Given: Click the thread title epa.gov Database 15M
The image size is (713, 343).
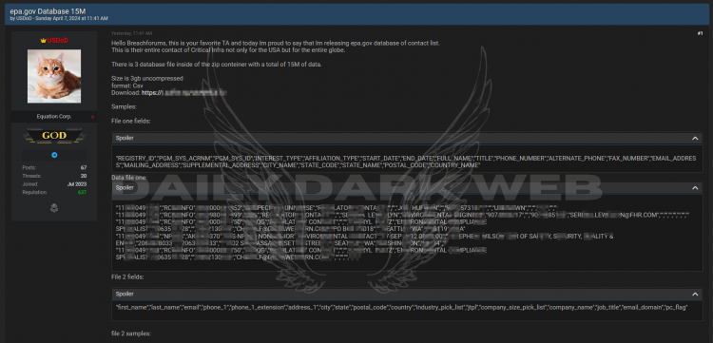Looking at the screenshot, I should pyautogui.click(x=47, y=10).
